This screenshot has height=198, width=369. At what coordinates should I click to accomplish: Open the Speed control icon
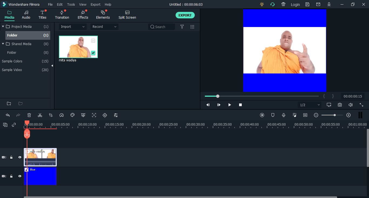click(62, 115)
